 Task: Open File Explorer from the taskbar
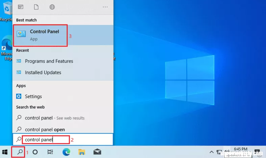(82, 152)
